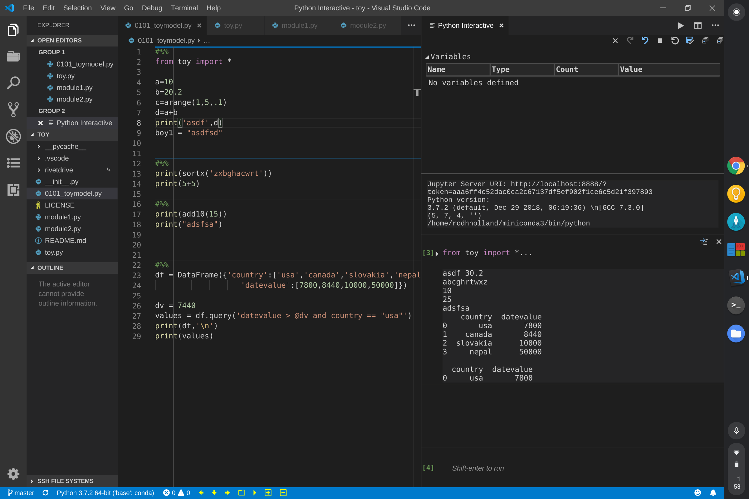This screenshot has height=499, width=749.
Task: Export interactive session with save icon
Action: point(689,41)
